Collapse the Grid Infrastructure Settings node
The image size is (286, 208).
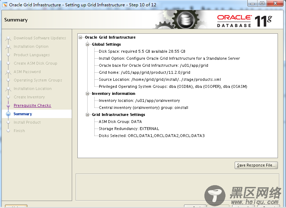pos(88,115)
